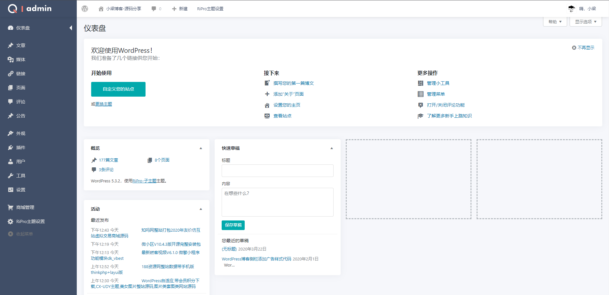Open the 帮助 dropdown tab
Image resolution: width=609 pixels, height=295 pixels.
[x=555, y=22]
